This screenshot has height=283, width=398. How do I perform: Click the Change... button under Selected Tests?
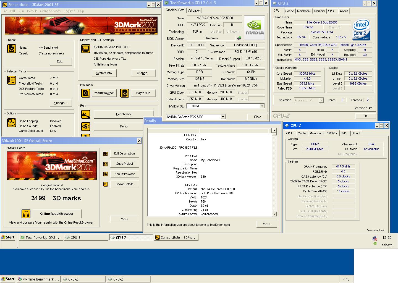[61, 103]
